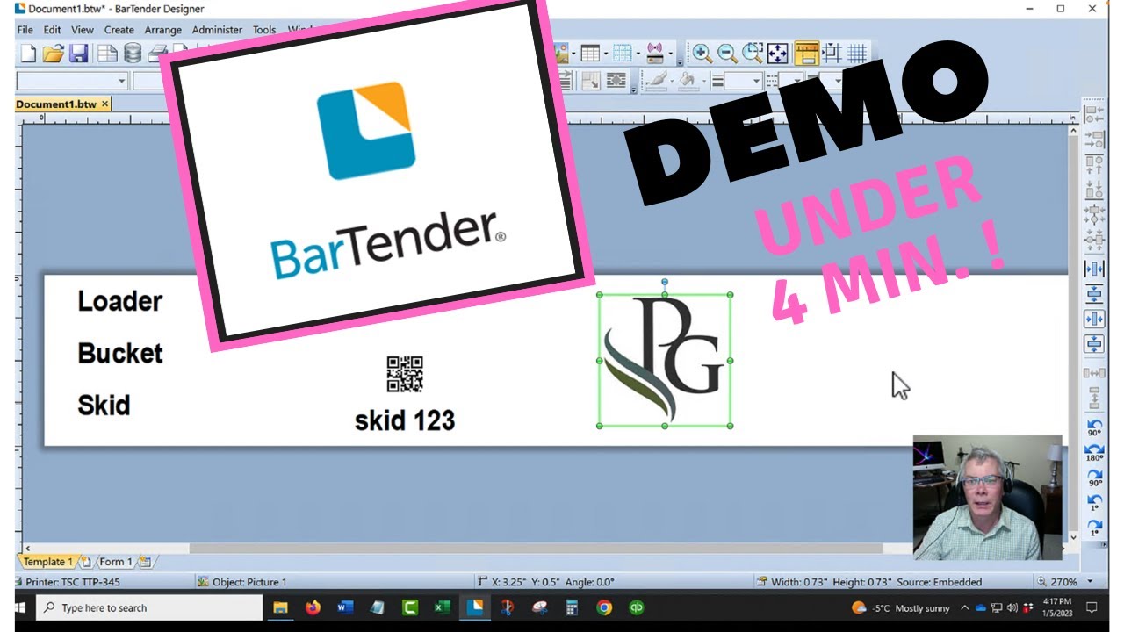The image size is (1124, 632).
Task: Select the "Loader" text on the label
Action: (x=120, y=301)
